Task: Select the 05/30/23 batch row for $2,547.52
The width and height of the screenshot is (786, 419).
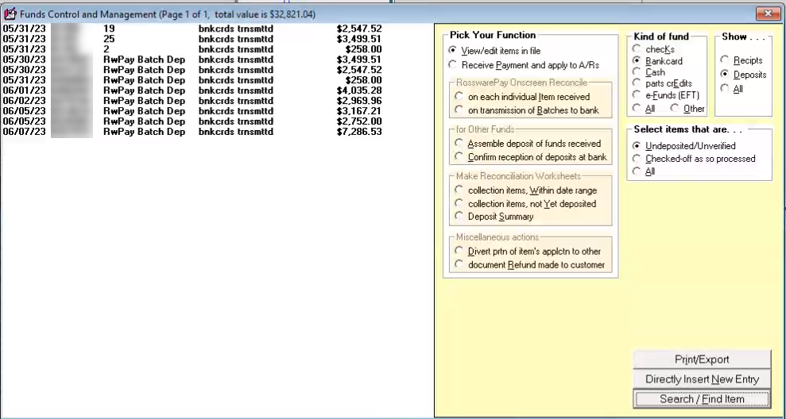Action: tap(192, 70)
